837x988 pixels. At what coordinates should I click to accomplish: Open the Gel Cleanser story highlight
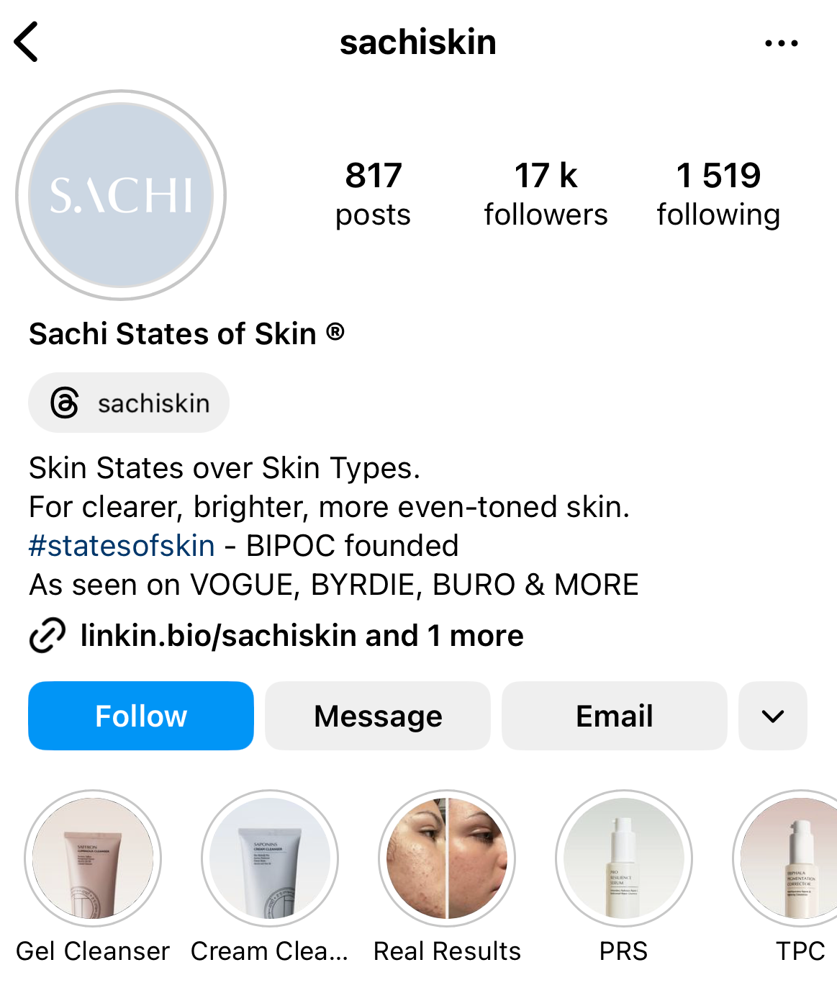point(93,858)
